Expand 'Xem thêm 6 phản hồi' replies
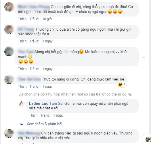 coord(44,124)
